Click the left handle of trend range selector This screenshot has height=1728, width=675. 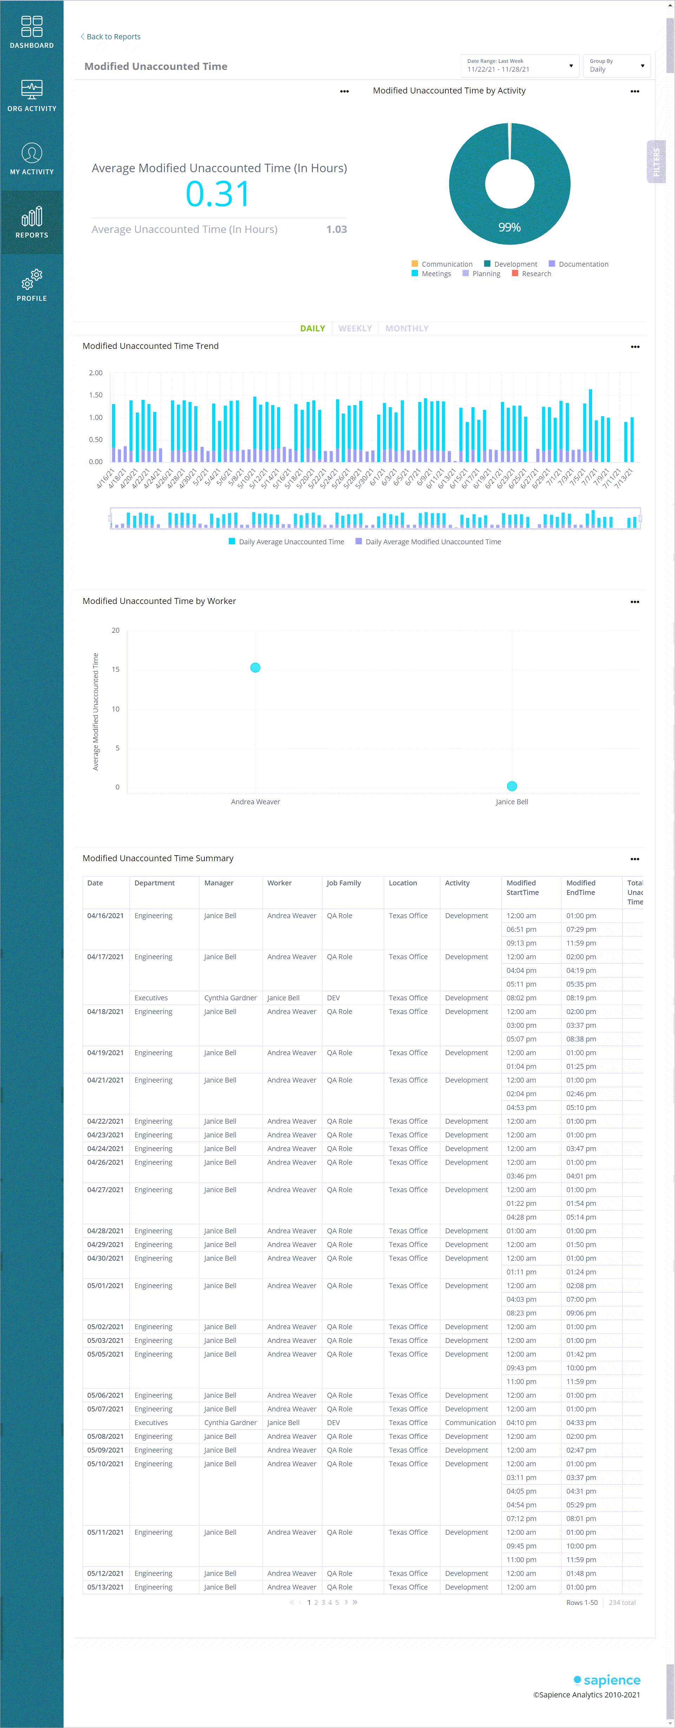[111, 519]
